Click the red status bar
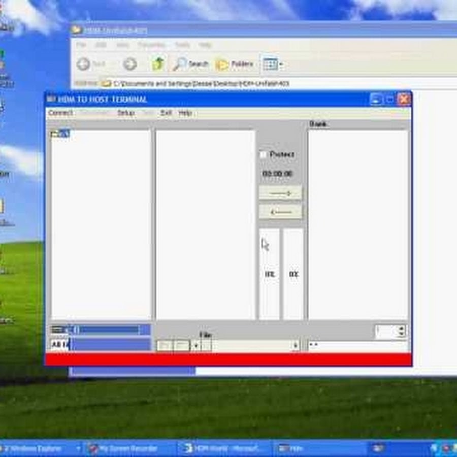The height and width of the screenshot is (457, 457). pos(228,360)
